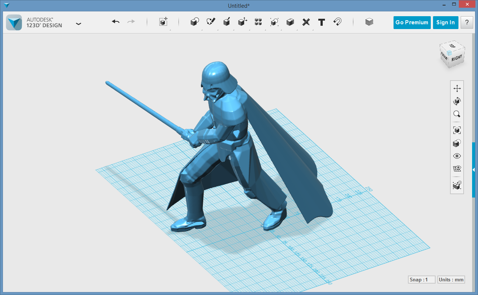The image size is (478, 295).
Task: Click the Undo arrow
Action: tap(116, 22)
